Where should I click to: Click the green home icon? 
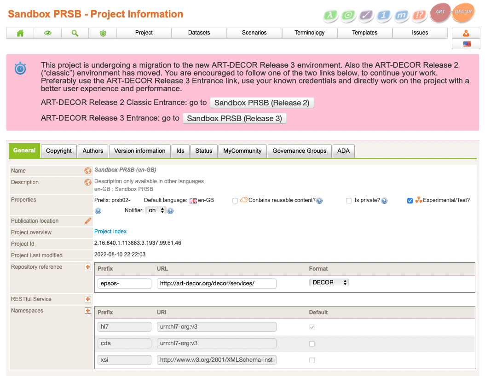(20, 33)
